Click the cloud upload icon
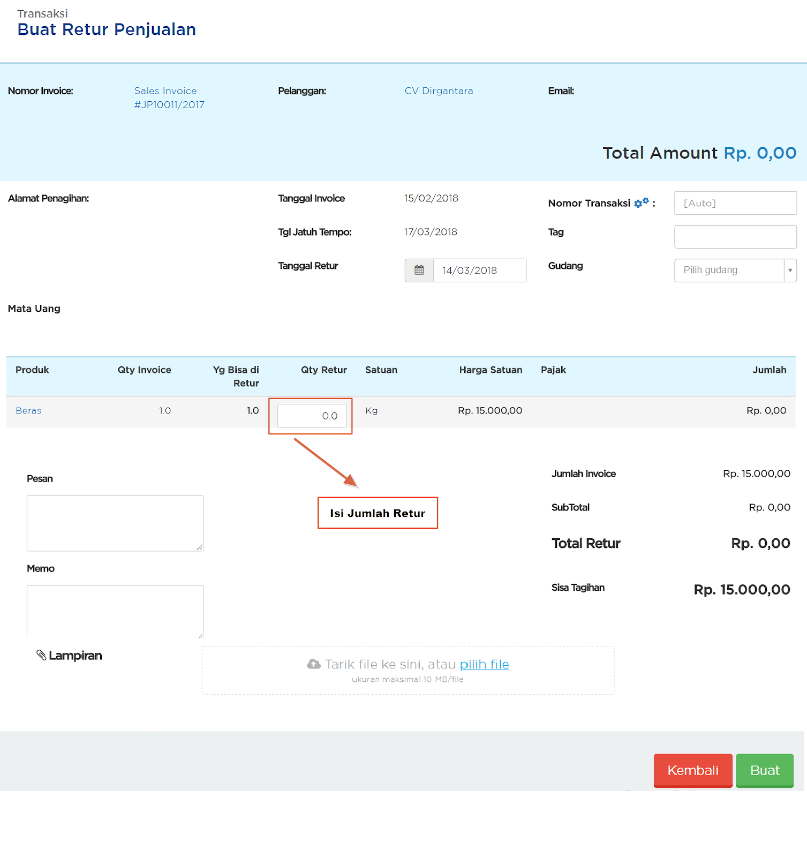Viewport: 807px width, 857px height. pos(314,664)
